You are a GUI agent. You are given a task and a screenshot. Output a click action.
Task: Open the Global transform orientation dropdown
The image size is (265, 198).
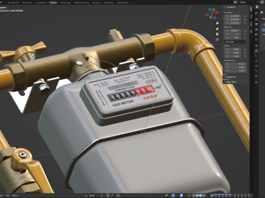[92, 196]
